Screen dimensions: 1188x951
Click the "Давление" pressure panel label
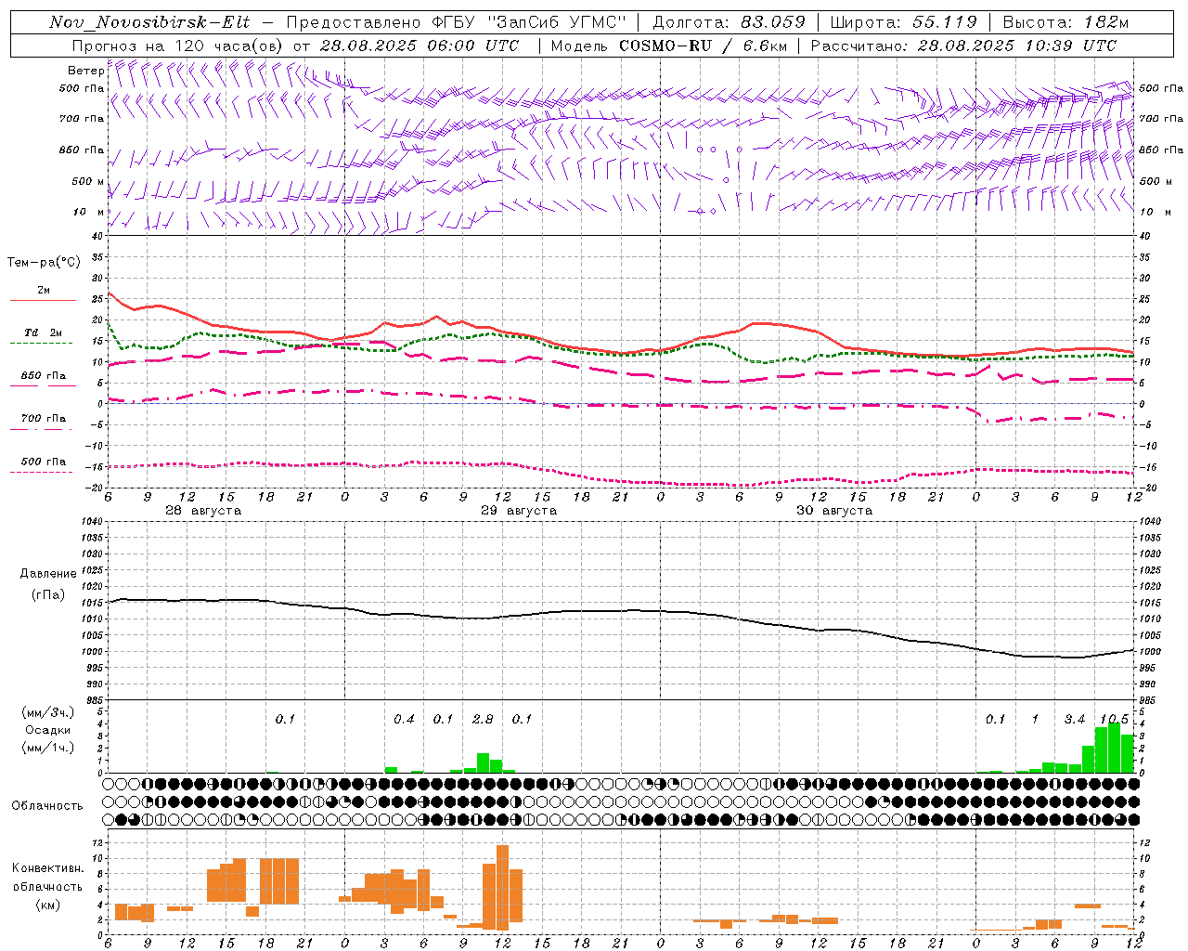pos(47,574)
